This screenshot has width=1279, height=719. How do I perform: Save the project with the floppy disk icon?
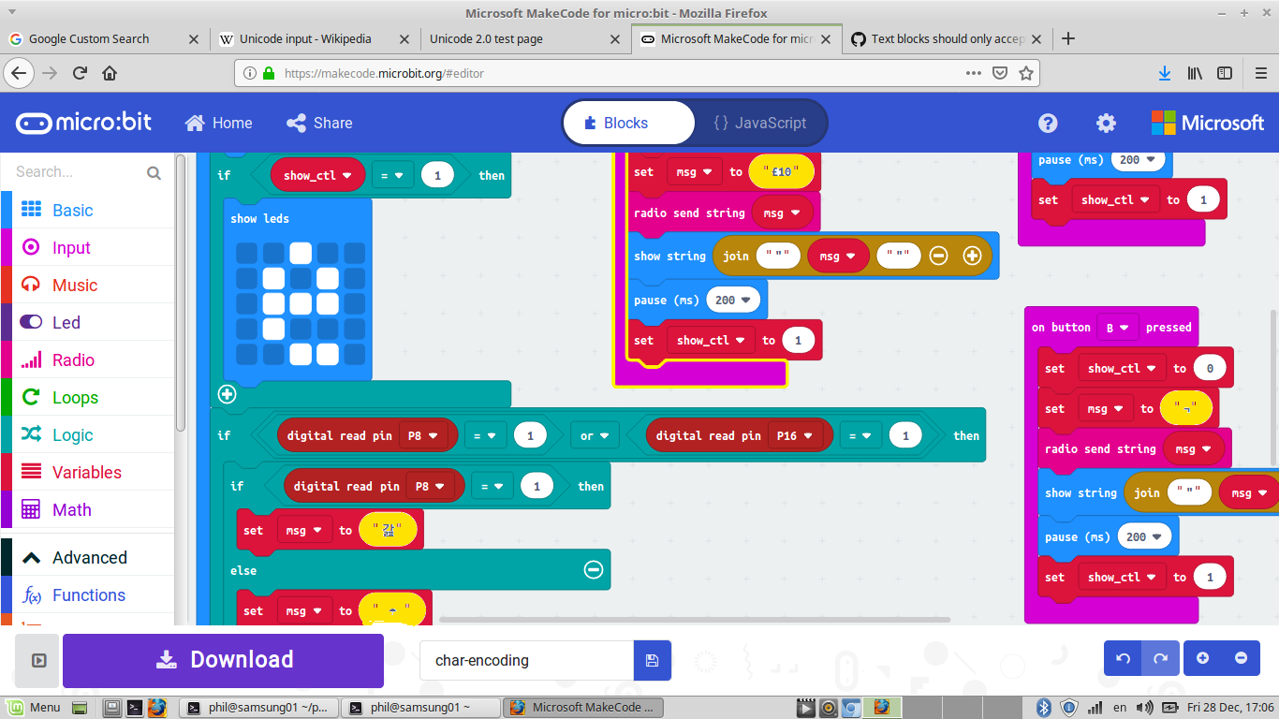point(652,660)
